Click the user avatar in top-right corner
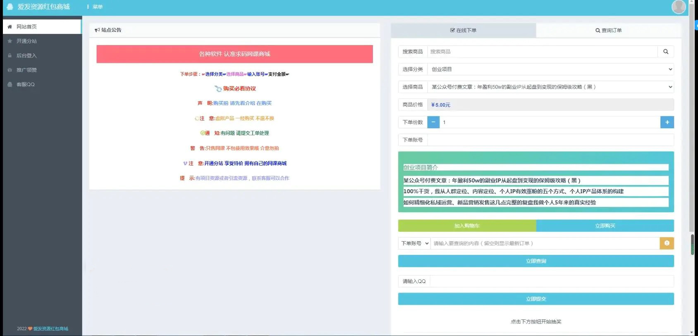Viewport: 698px width, 336px height. [679, 7]
